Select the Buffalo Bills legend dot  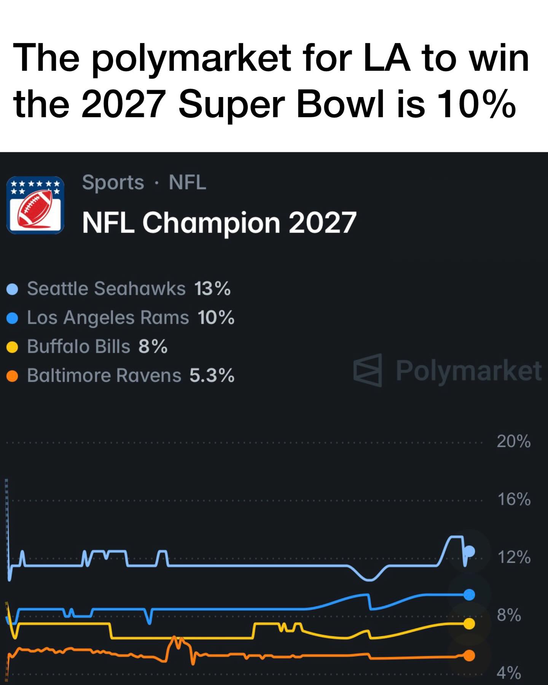tap(13, 347)
